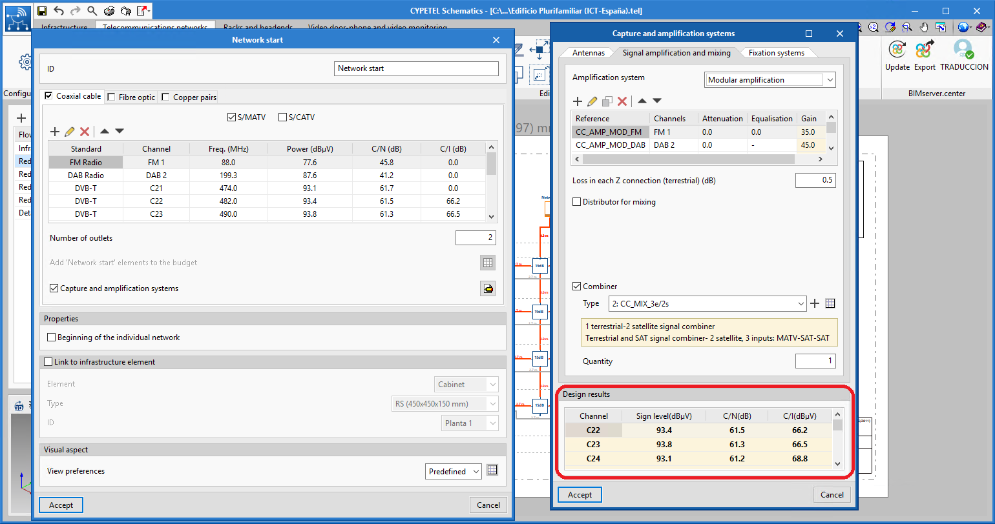Image resolution: width=995 pixels, height=524 pixels.
Task: Uncheck the S/MATV checkbox
Action: click(x=231, y=117)
